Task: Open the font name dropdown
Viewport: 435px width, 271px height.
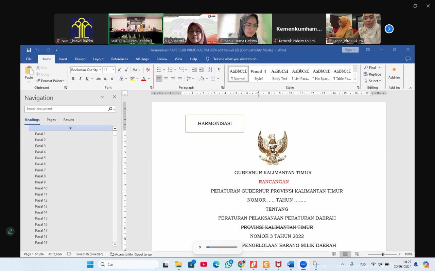Action: [x=100, y=70]
